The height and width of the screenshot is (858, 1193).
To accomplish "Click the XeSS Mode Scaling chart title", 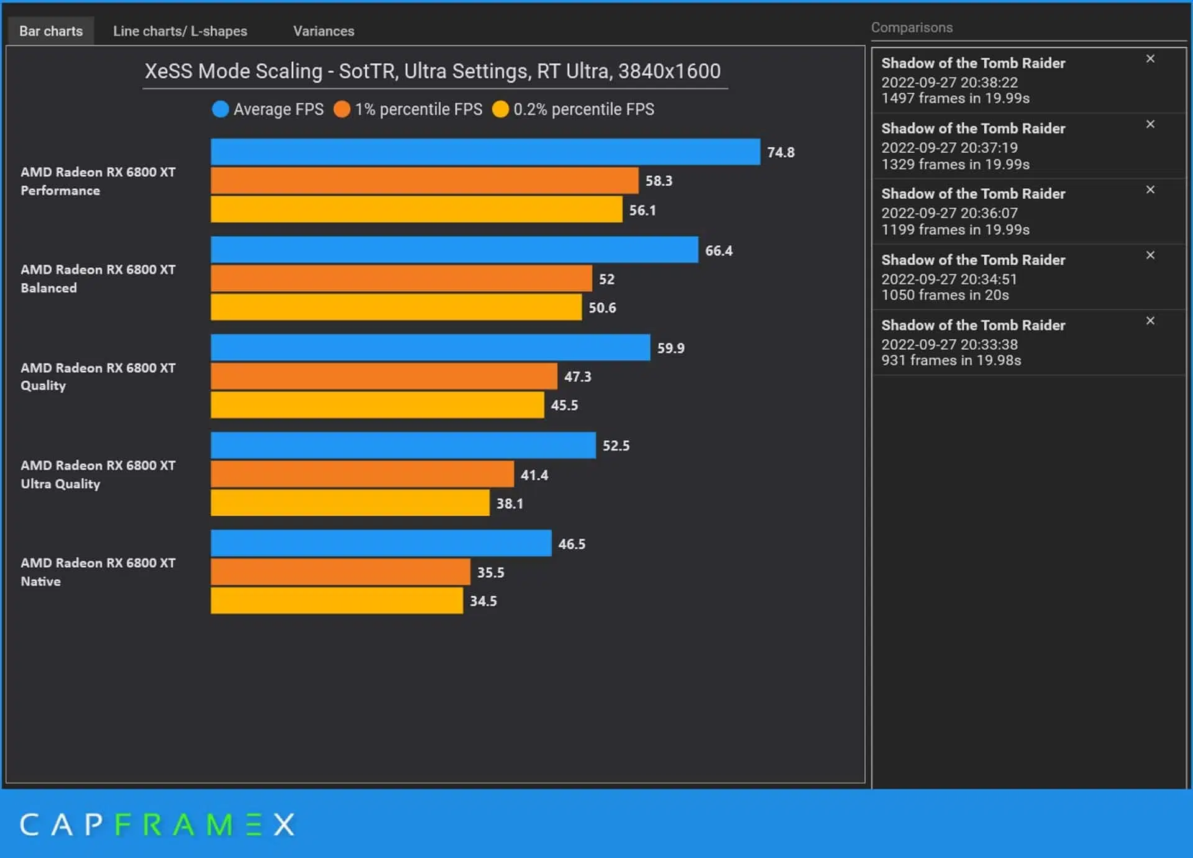I will coord(433,71).
